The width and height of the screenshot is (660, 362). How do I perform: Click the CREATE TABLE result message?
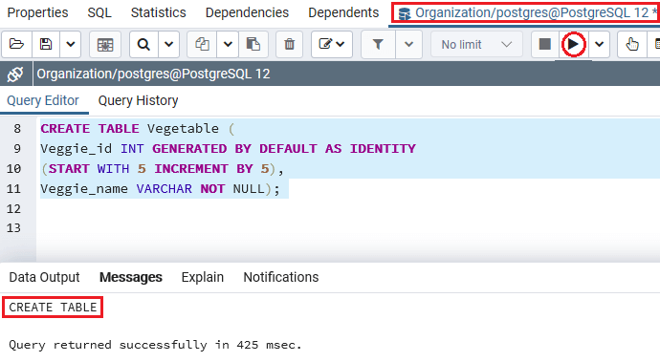[x=53, y=308]
